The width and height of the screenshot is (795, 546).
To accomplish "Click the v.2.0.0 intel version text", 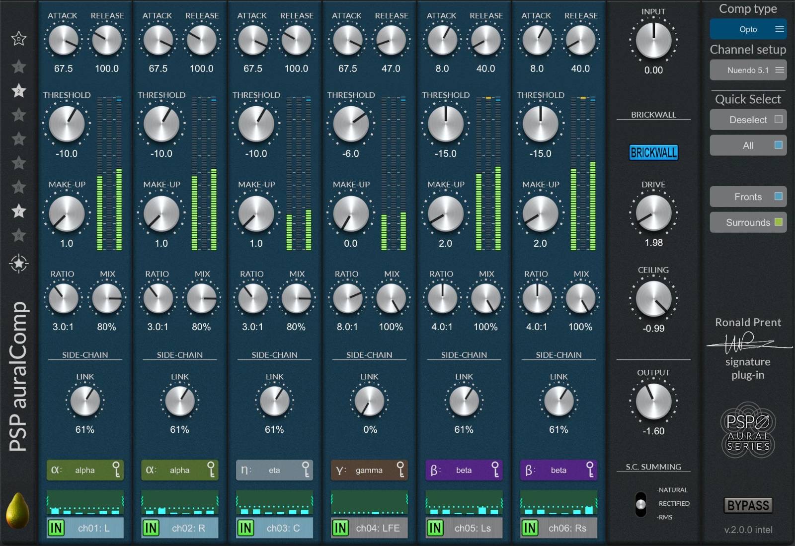I will (748, 530).
